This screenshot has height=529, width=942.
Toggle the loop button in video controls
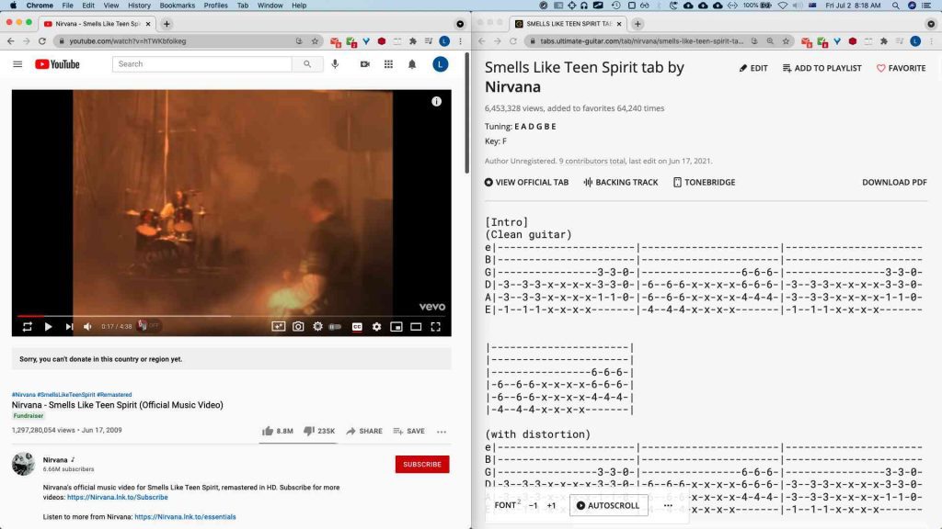28,326
